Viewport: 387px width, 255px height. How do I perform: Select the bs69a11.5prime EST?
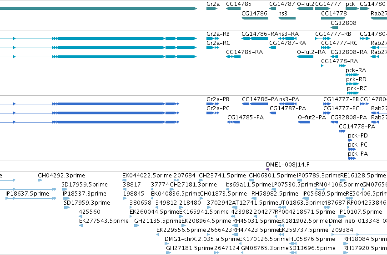click(227, 189)
